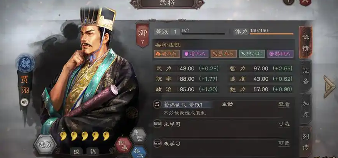Image resolution: width=338 pixels, height=158 pixels.
Task: Click the 体力 stamina bar
Action: coord(272,34)
